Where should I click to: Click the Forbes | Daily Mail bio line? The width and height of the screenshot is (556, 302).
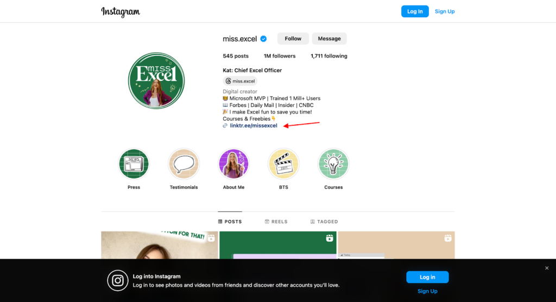[x=268, y=105]
